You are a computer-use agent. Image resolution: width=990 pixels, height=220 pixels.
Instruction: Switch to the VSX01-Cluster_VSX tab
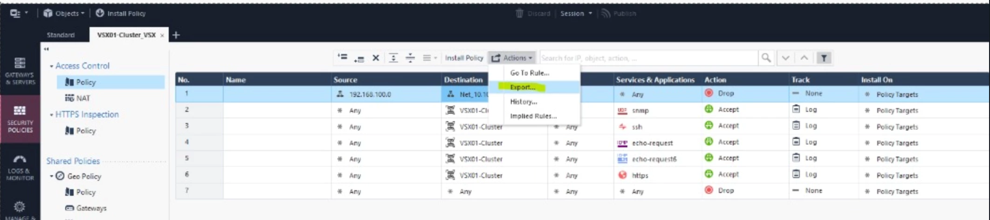pos(126,35)
